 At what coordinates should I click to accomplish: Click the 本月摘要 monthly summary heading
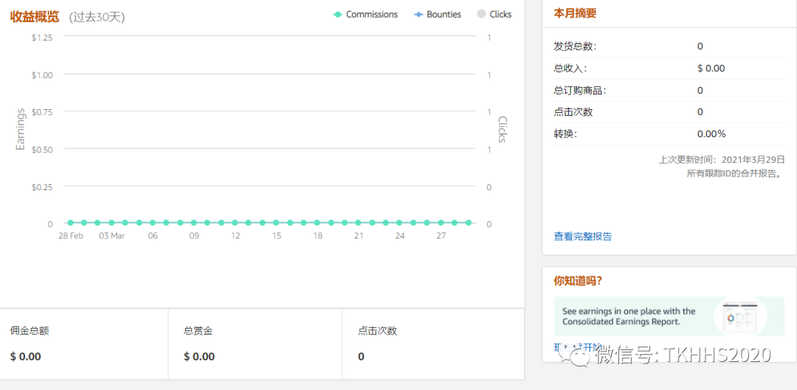[575, 13]
